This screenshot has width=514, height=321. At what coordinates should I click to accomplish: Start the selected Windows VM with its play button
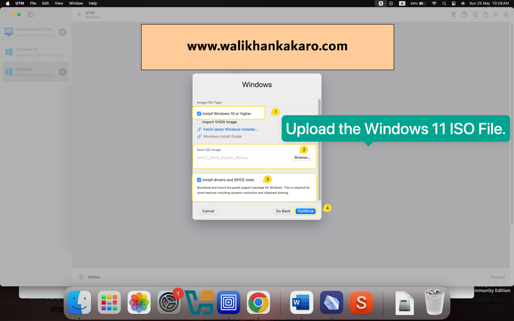pyautogui.click(x=63, y=72)
